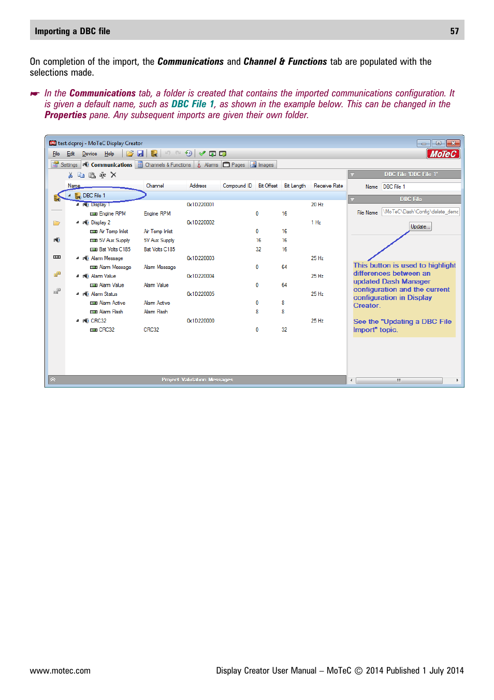Collapse the Display 1 node
Viewport: 494px width, 700px height.
tap(78, 205)
